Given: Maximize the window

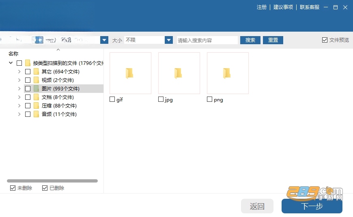Looking at the screenshot, I should click(x=336, y=7).
